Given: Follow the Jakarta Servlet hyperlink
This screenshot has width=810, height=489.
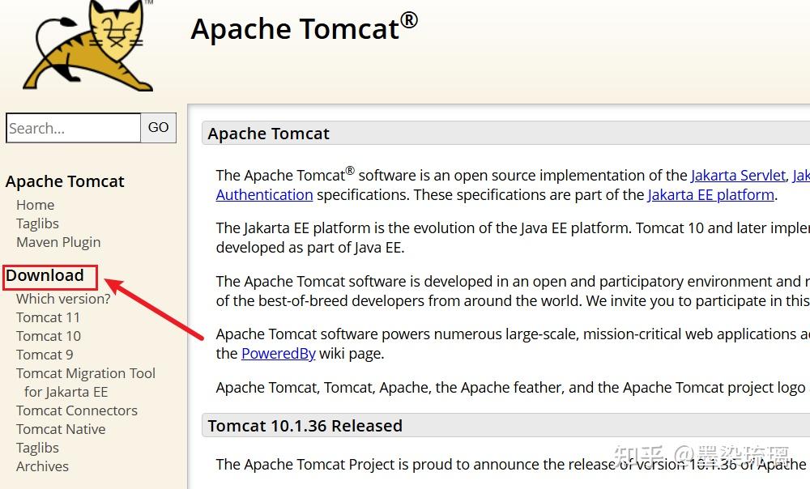Looking at the screenshot, I should click(x=738, y=175).
